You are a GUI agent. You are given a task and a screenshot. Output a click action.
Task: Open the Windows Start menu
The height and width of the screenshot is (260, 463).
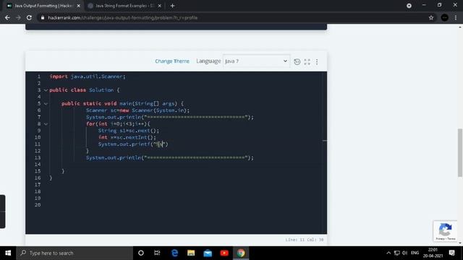pyautogui.click(x=8, y=253)
